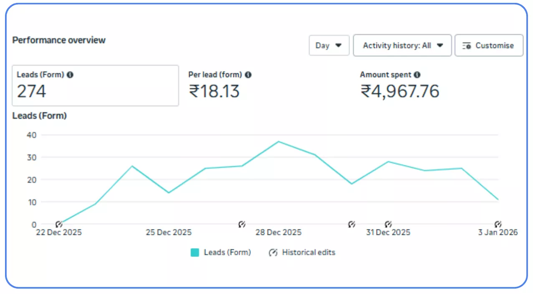This screenshot has width=533, height=294.
Task: Toggle the Historical edits legend item
Action: (x=302, y=252)
